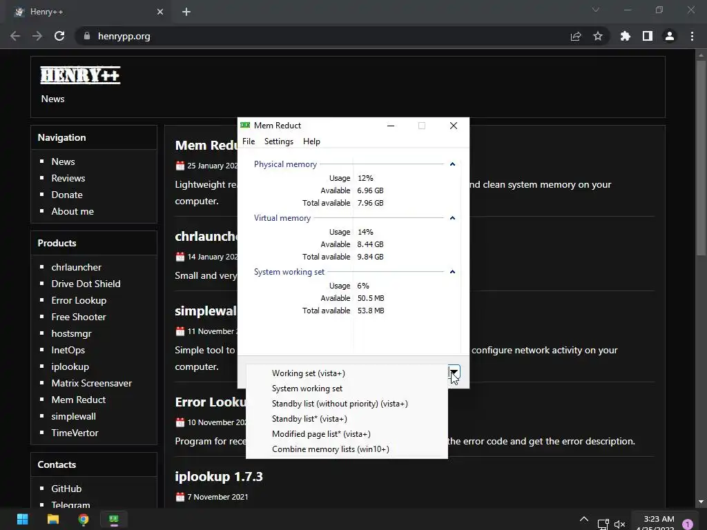The width and height of the screenshot is (707, 530).
Task: Show hidden tray icons chevron
Action: click(x=584, y=519)
